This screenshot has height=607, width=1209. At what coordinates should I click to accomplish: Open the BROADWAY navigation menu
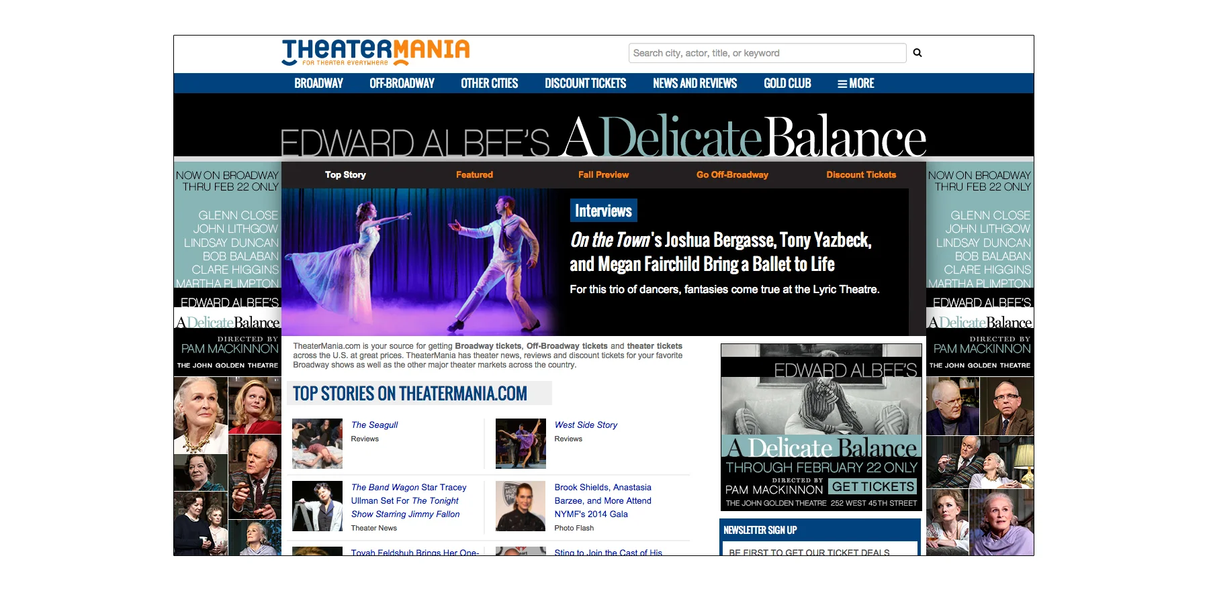(318, 83)
